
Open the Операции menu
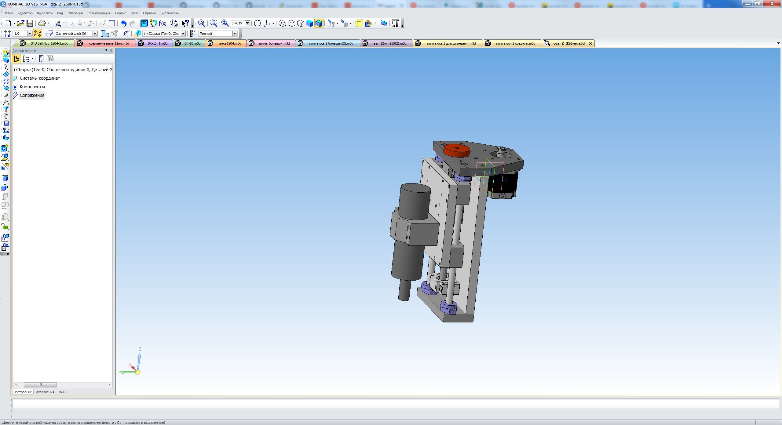pyautogui.click(x=75, y=13)
